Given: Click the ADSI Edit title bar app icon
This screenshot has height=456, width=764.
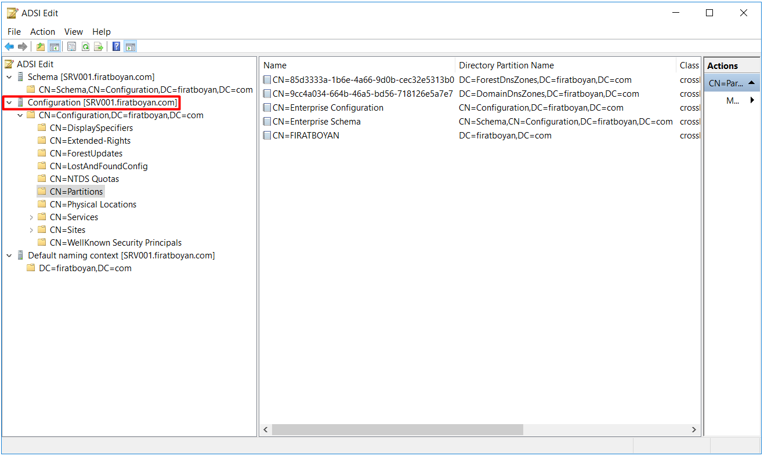Looking at the screenshot, I should pyautogui.click(x=12, y=13).
